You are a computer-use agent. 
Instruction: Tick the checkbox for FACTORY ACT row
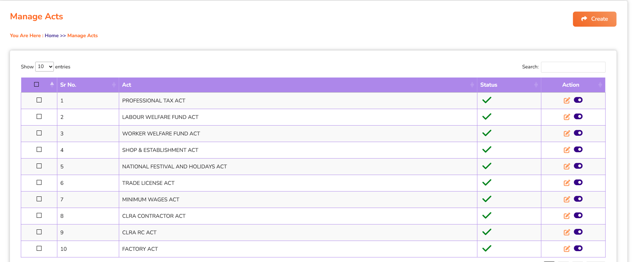click(x=39, y=248)
